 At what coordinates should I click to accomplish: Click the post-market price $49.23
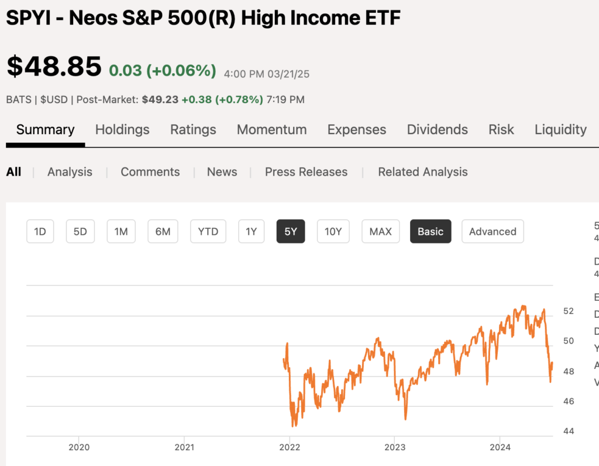click(x=160, y=100)
